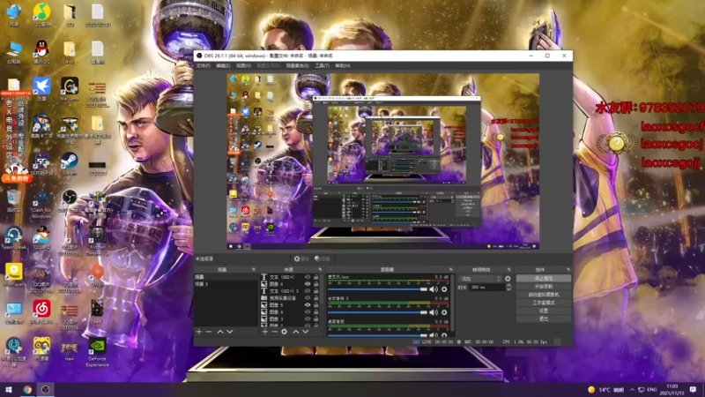Open 麦克风/Aux audio settings gear
705x397 pixels.
click(x=444, y=289)
